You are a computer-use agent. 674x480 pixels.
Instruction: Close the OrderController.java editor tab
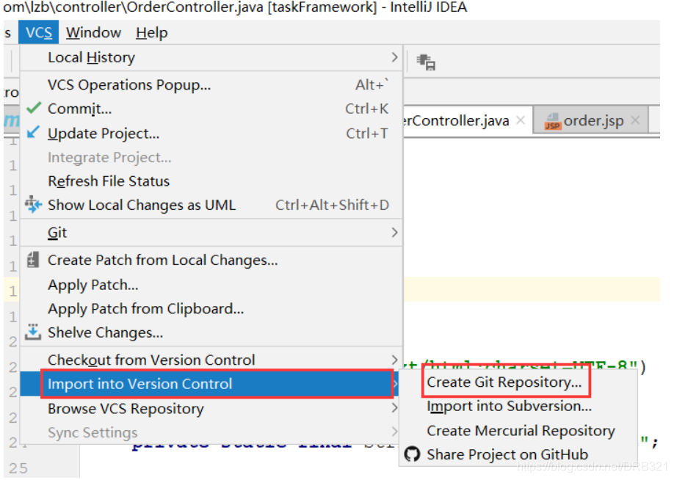coord(521,120)
